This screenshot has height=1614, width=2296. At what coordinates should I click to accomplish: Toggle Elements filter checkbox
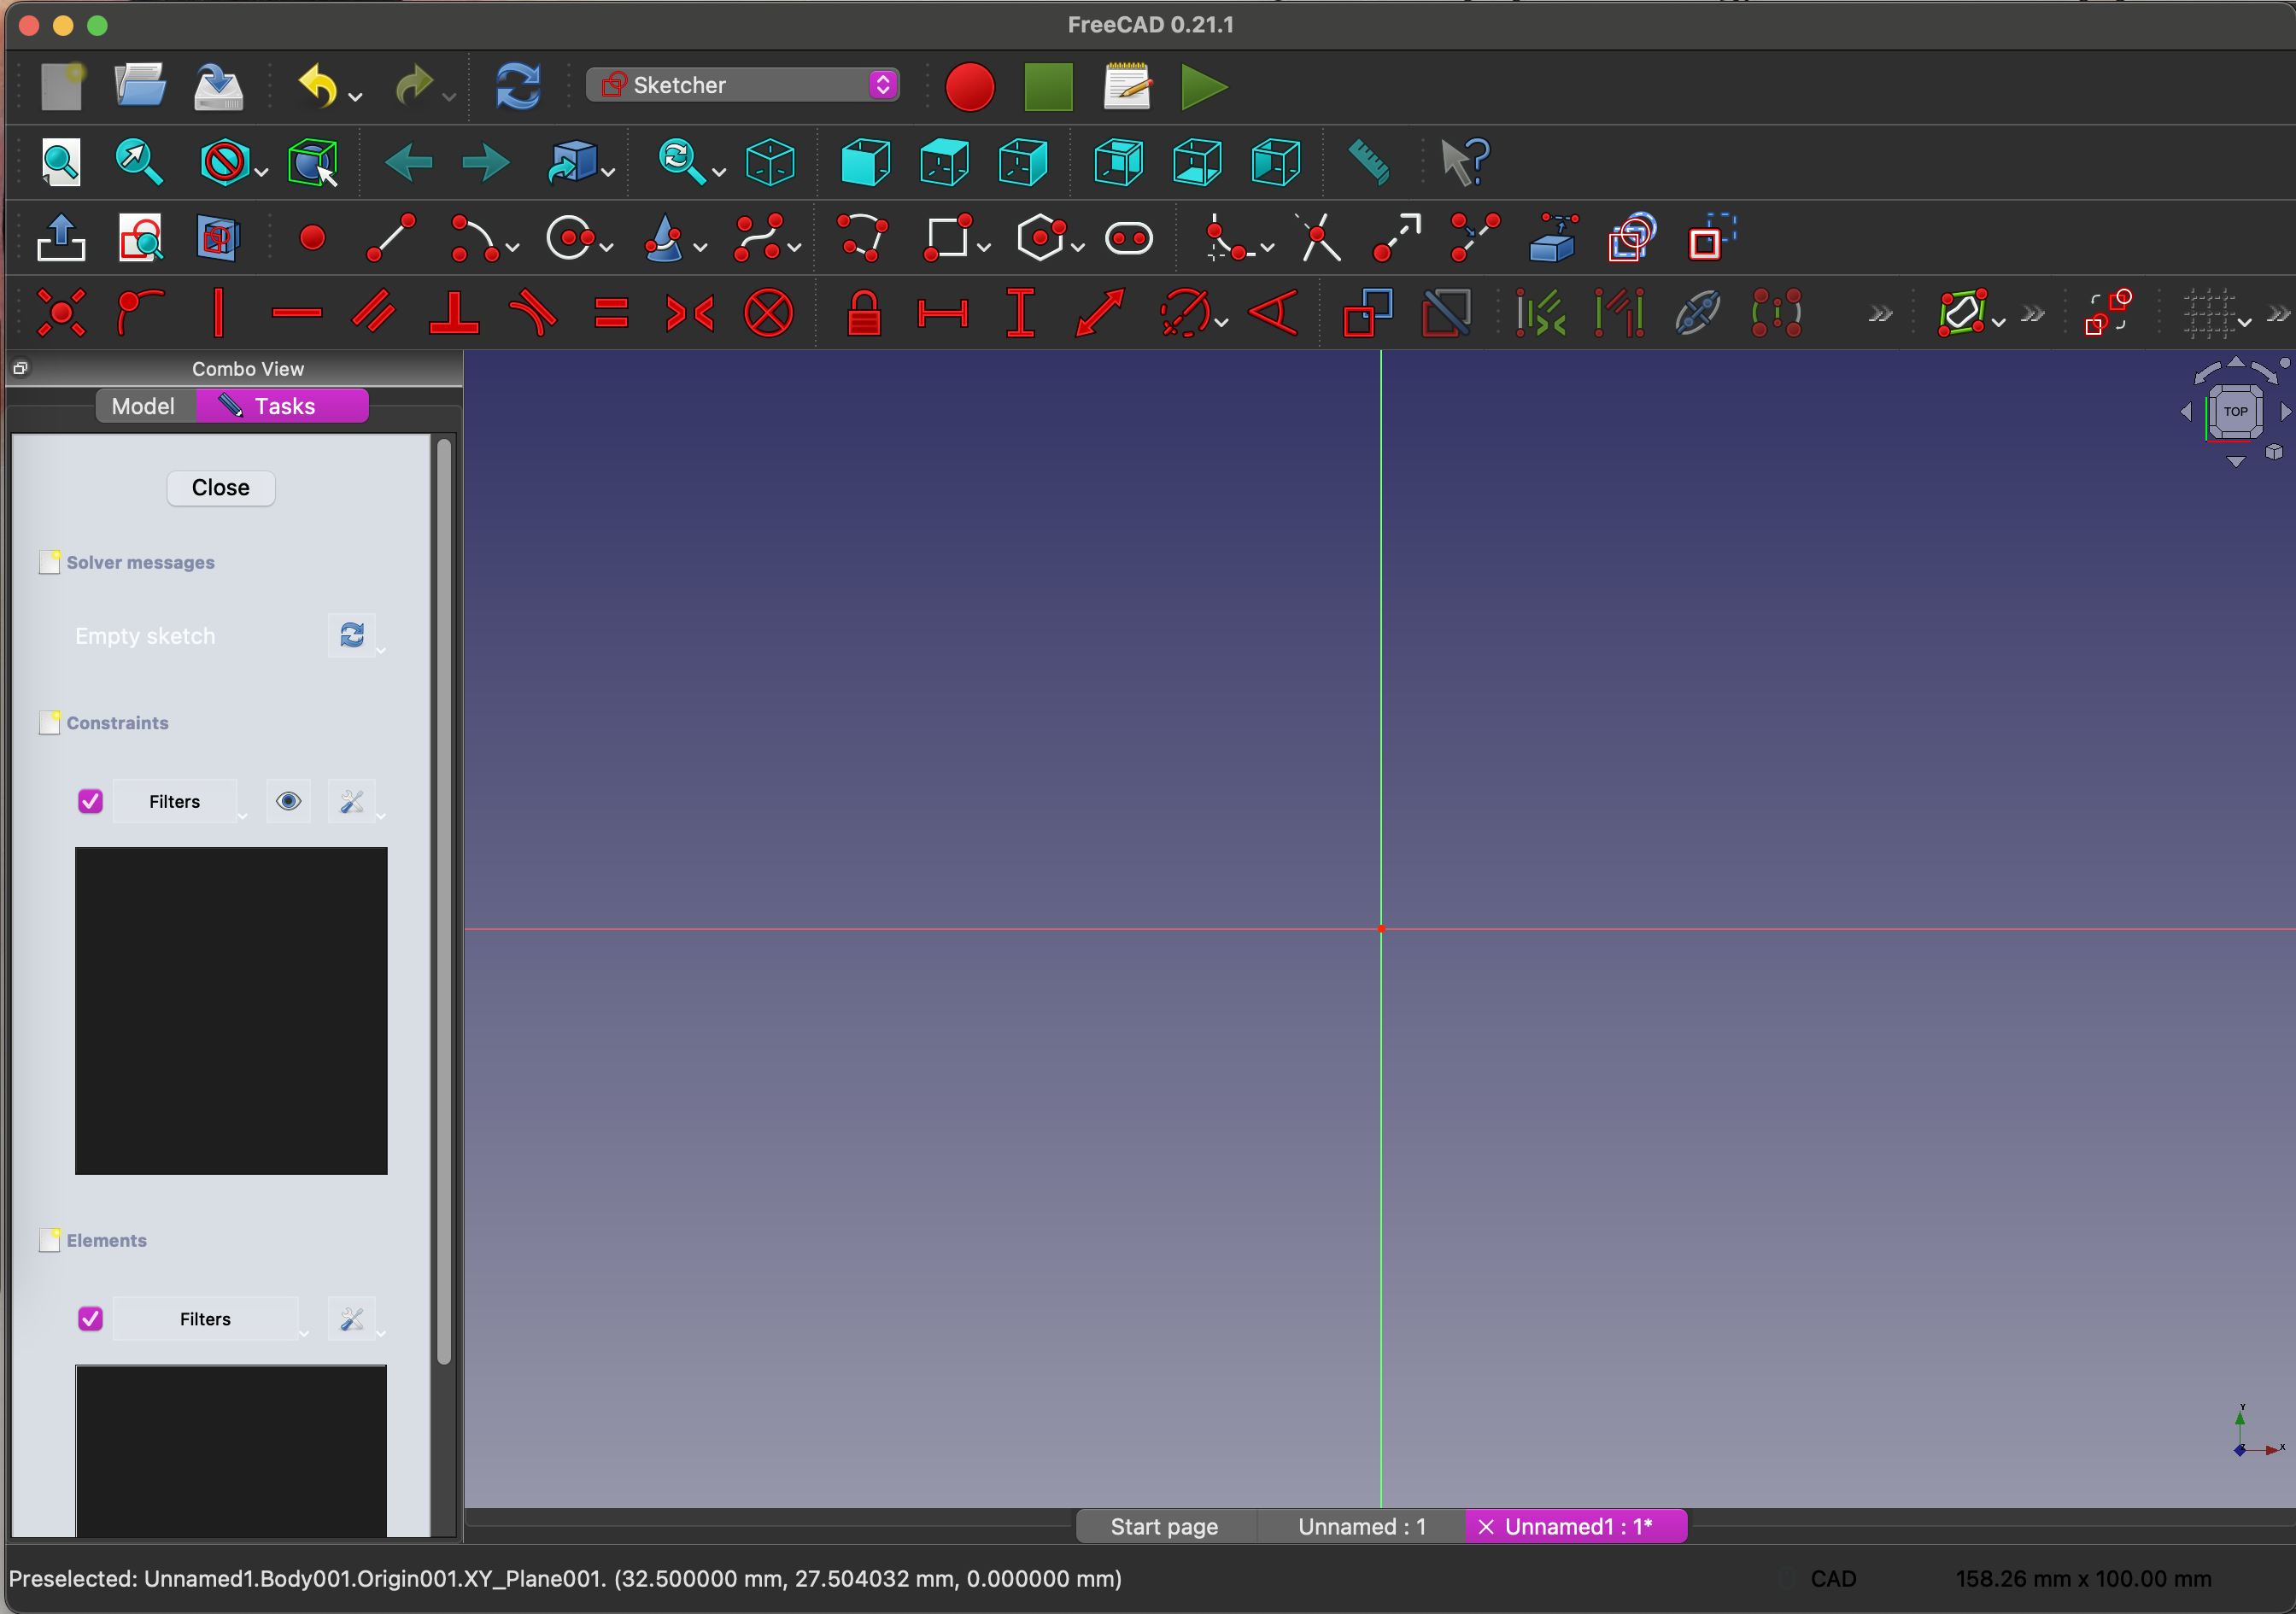pos(90,1318)
